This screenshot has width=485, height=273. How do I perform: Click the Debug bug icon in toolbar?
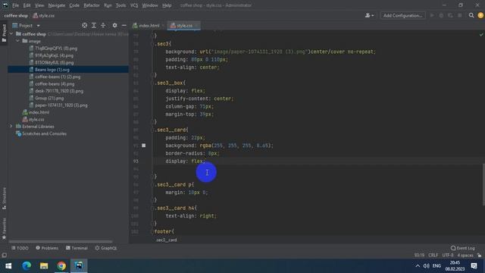441,15
